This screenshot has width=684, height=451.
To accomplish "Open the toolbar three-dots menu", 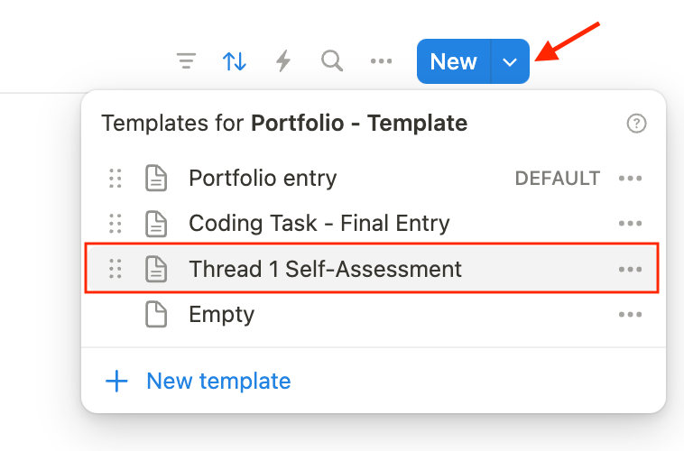I will click(x=382, y=61).
